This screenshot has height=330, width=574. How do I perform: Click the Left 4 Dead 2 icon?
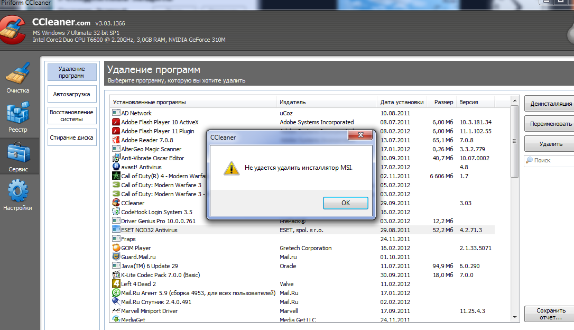click(116, 283)
